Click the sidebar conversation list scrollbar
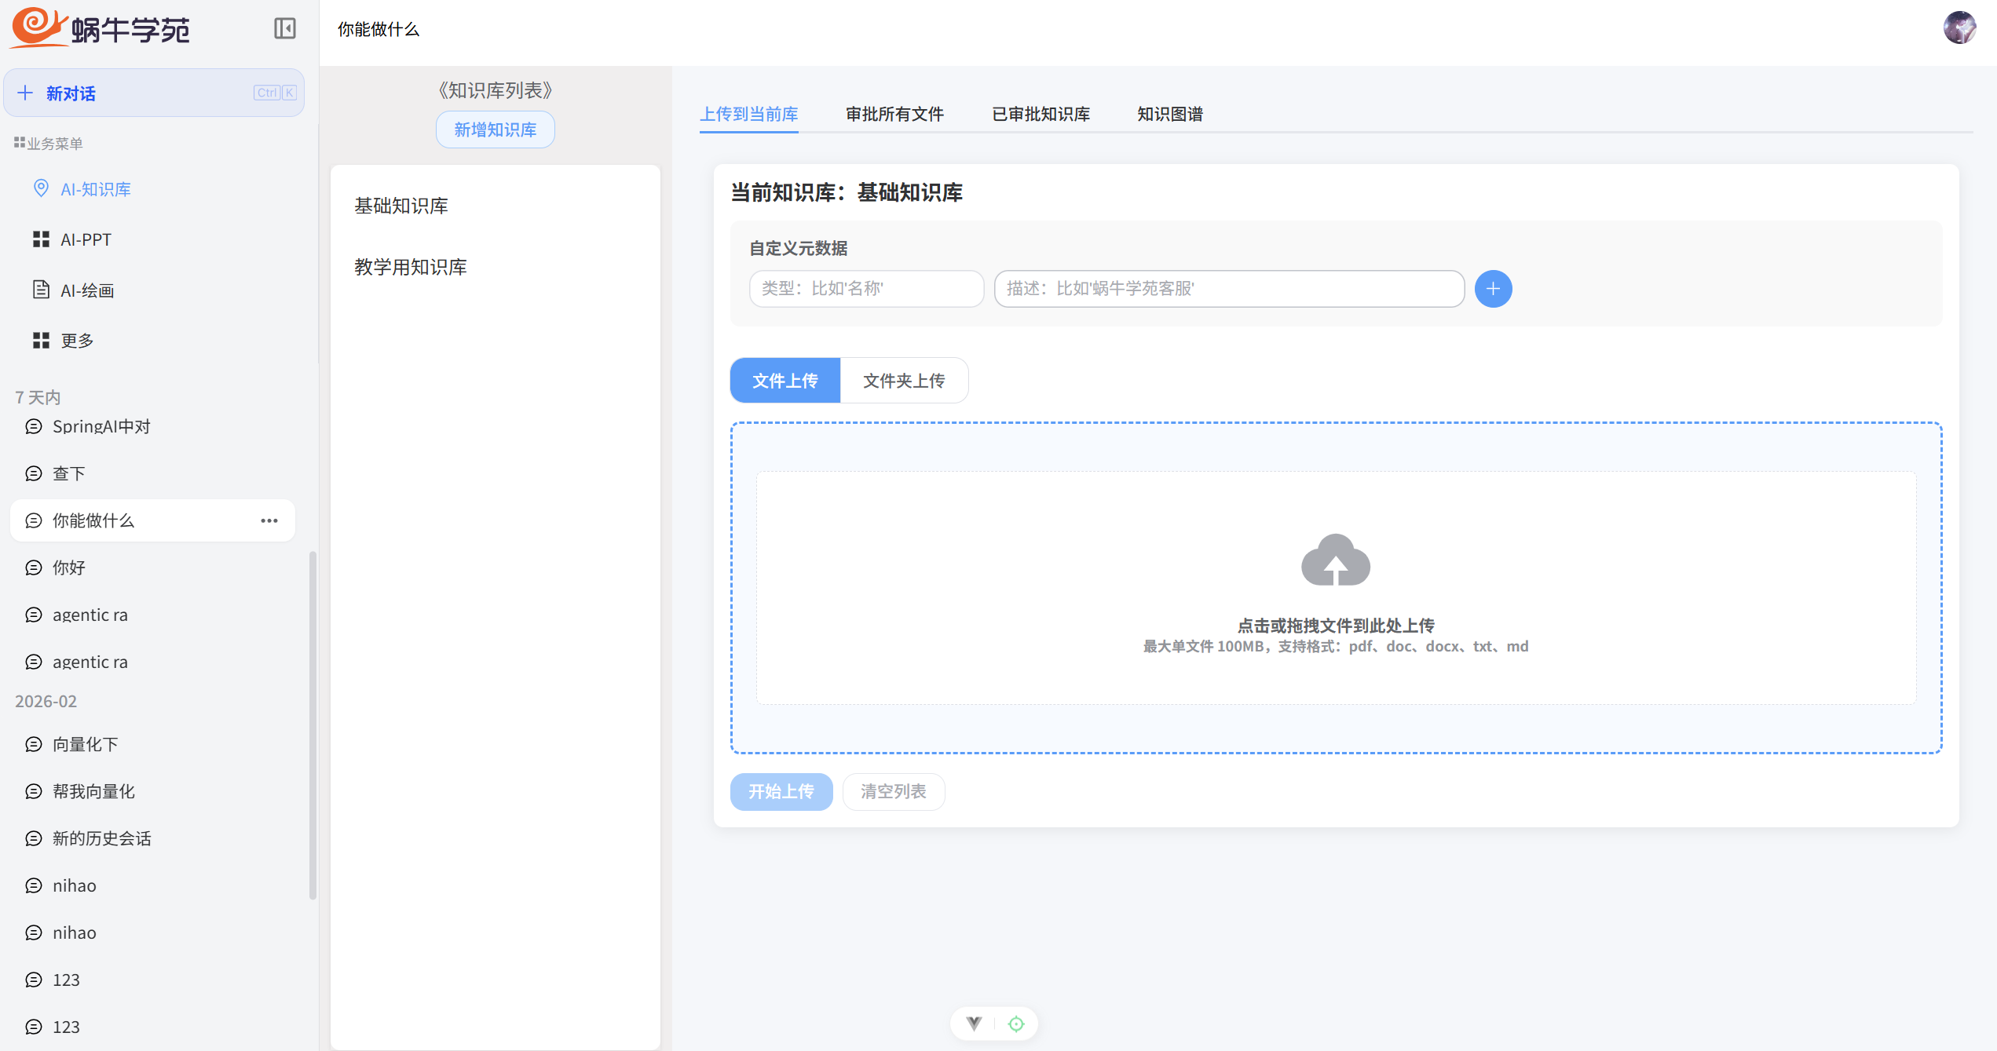This screenshot has height=1051, width=1997. click(x=313, y=725)
